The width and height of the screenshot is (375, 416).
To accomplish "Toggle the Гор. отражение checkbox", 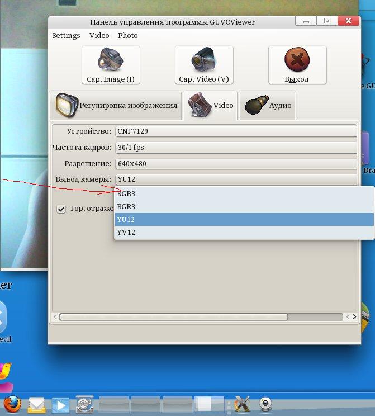I will click(61, 209).
